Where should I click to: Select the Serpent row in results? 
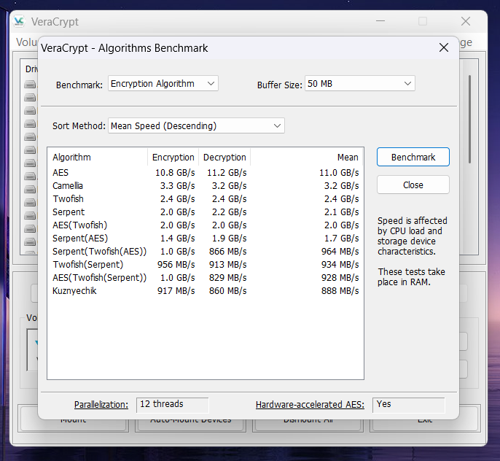pos(206,212)
